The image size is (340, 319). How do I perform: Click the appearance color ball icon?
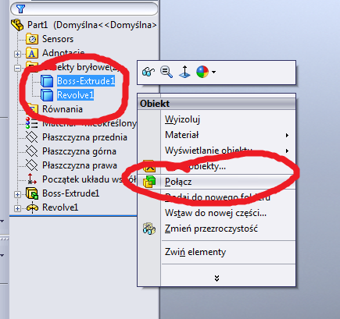(x=202, y=72)
